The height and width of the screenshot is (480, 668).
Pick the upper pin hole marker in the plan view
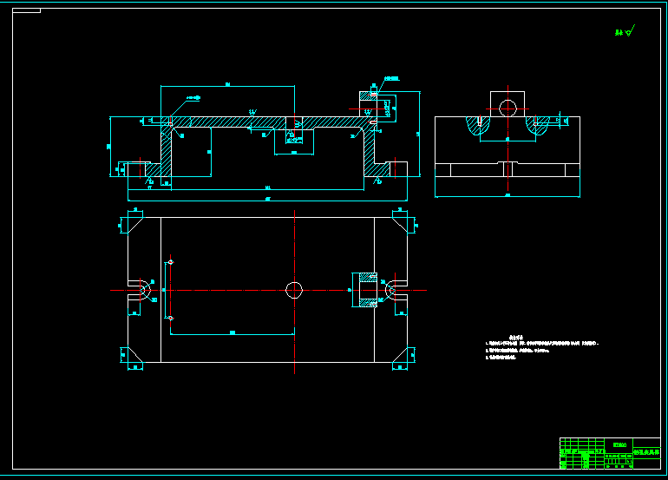coord(170,262)
